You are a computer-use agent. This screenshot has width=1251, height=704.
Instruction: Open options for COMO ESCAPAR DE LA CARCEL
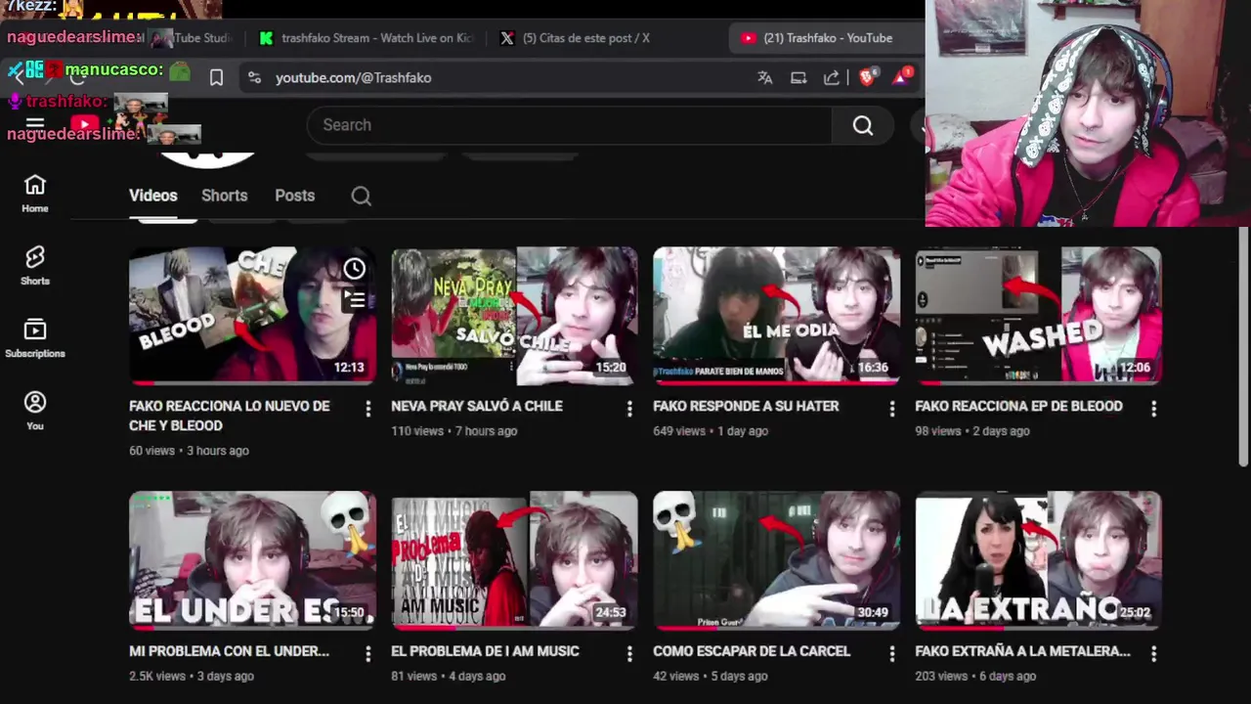coord(891,653)
